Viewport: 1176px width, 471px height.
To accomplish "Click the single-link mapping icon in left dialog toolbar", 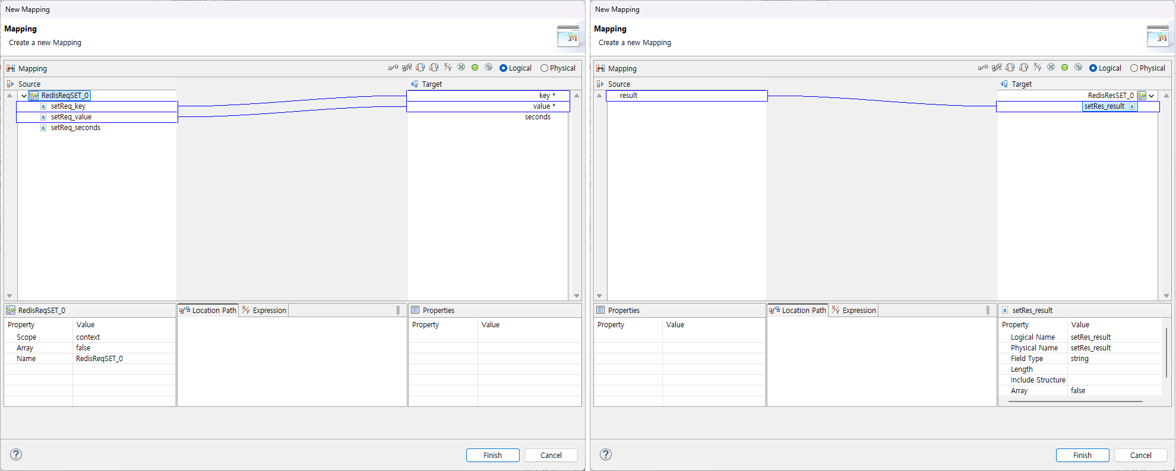I will (393, 68).
